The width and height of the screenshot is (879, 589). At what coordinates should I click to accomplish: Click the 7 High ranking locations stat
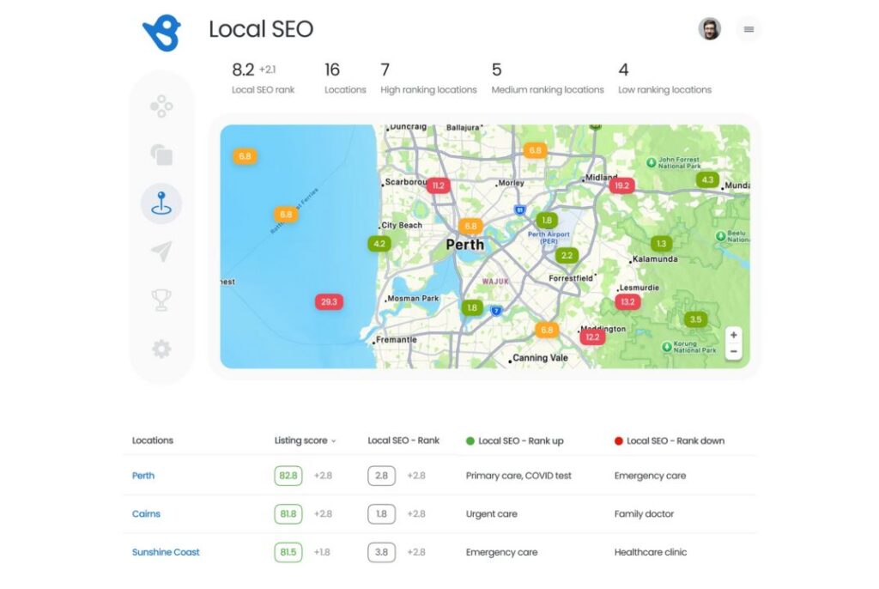click(x=428, y=77)
